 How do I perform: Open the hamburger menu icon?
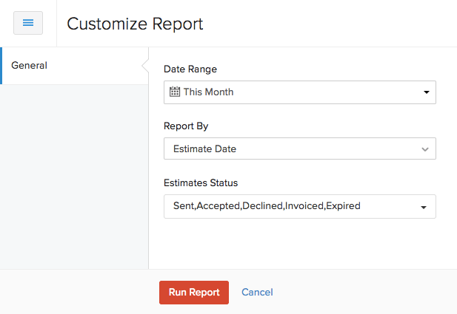click(28, 23)
